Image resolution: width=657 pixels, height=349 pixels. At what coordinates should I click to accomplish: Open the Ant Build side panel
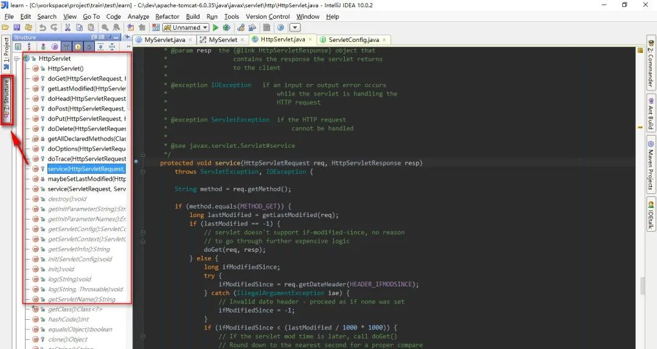[651, 113]
